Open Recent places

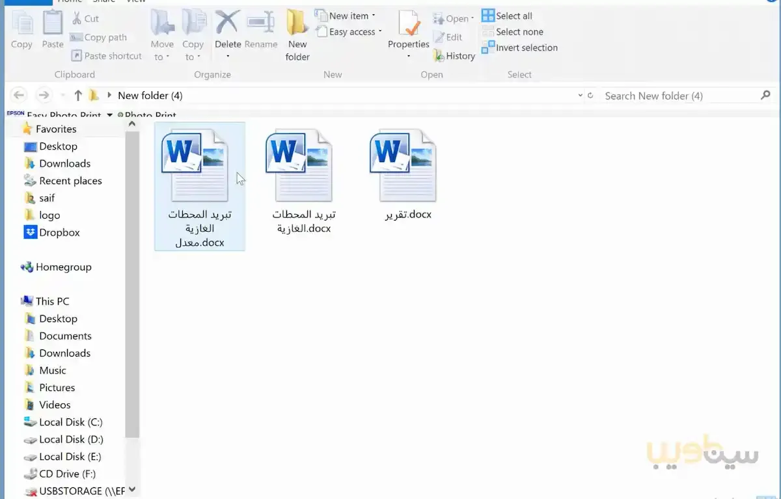(63, 181)
